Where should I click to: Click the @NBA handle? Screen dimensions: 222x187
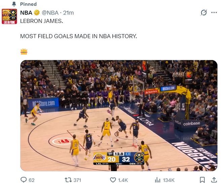50,13
